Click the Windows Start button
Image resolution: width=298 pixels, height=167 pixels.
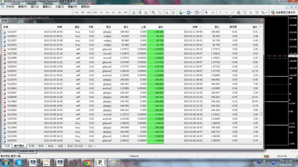[5, 162]
